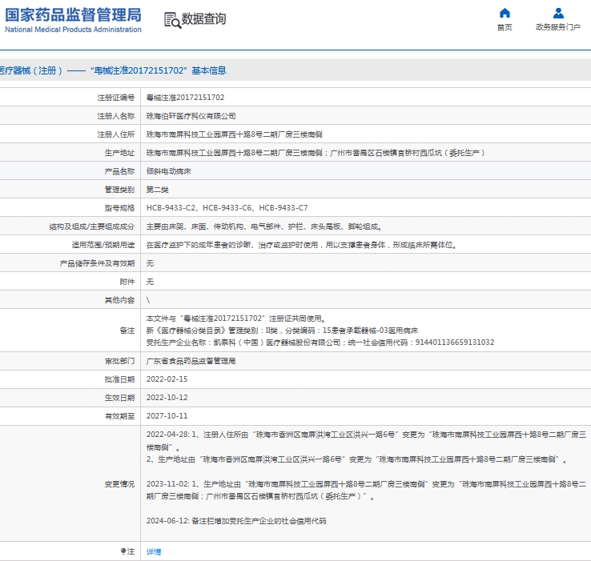Open the 政务服务门户 user icon
591x561 pixels.
558,13
